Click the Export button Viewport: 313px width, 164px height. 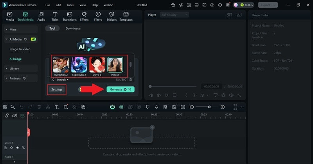point(268,5)
